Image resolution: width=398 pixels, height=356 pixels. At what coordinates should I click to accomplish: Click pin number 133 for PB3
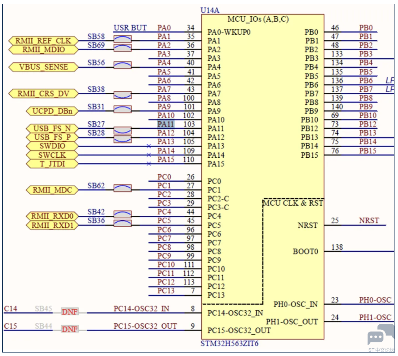pyautogui.click(x=337, y=54)
